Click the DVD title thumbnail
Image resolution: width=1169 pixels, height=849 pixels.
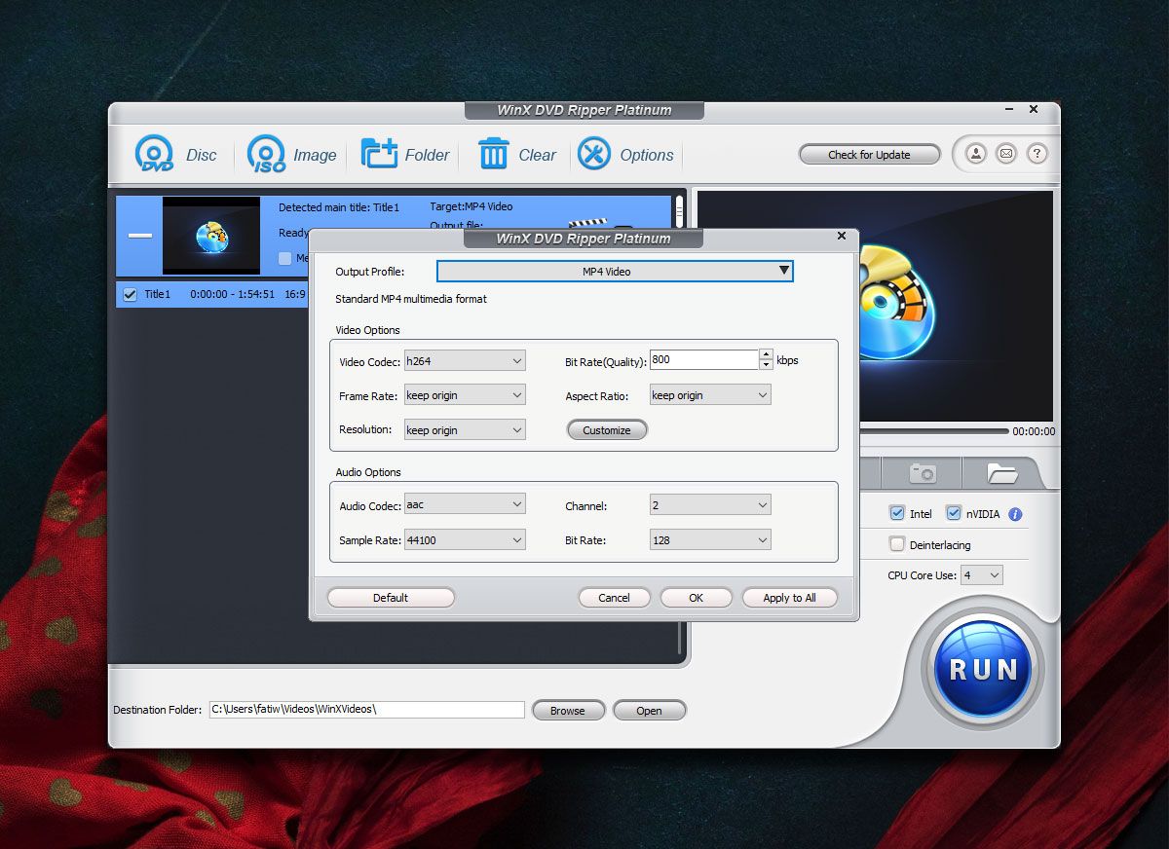pyautogui.click(x=211, y=236)
